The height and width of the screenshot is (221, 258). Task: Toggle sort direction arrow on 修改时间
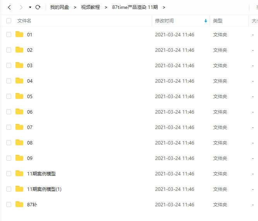205,21
